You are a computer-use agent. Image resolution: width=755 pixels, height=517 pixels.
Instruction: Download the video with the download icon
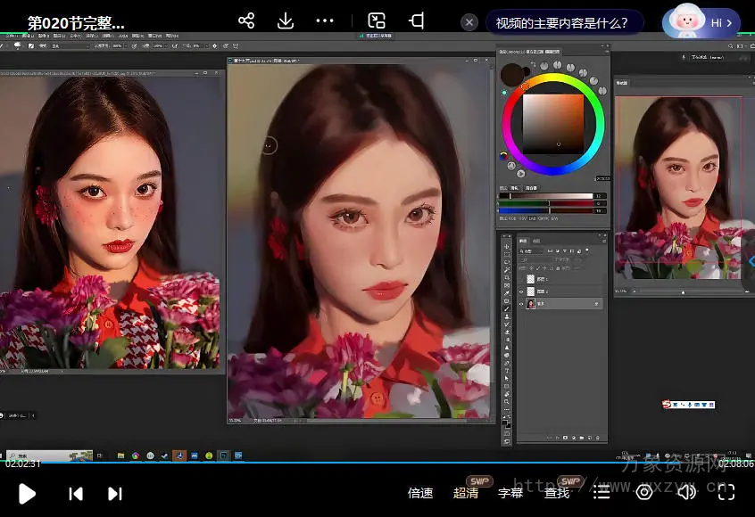pos(286,21)
